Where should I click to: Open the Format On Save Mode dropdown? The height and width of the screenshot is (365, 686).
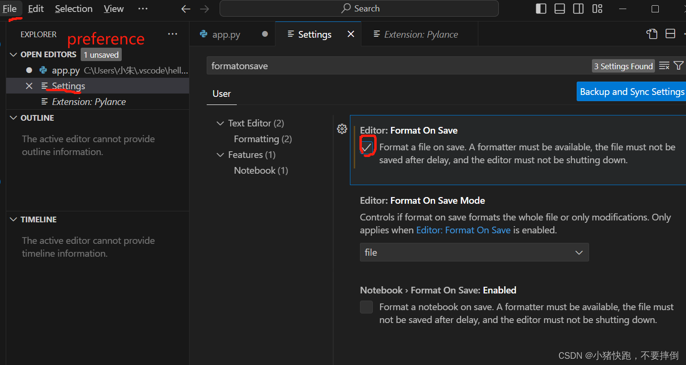tap(474, 252)
